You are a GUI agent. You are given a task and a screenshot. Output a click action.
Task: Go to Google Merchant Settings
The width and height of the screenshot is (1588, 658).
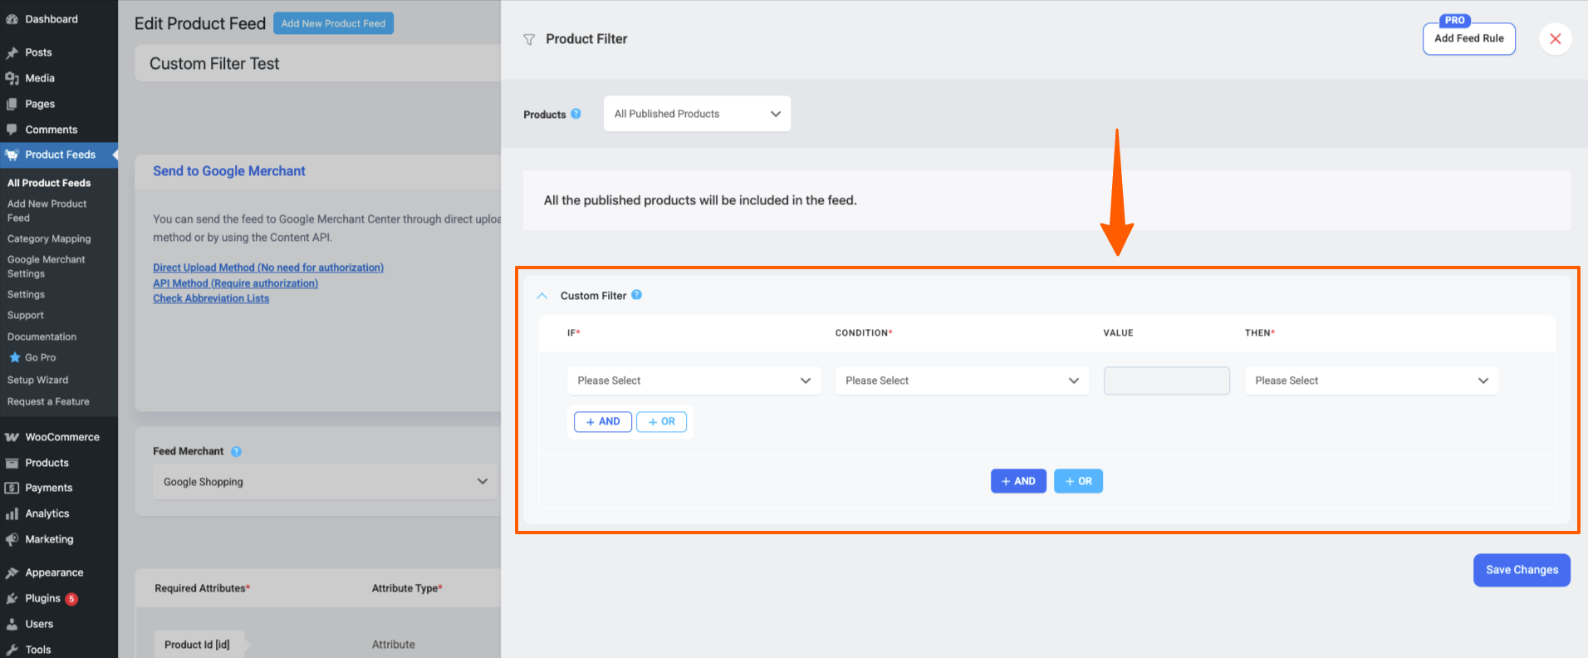coord(46,266)
